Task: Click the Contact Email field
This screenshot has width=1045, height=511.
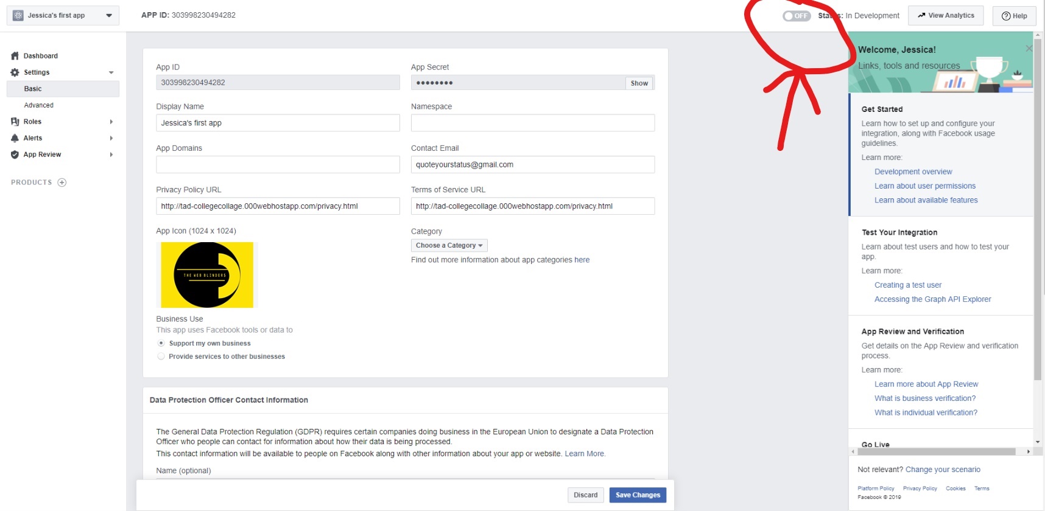Action: [x=533, y=165]
